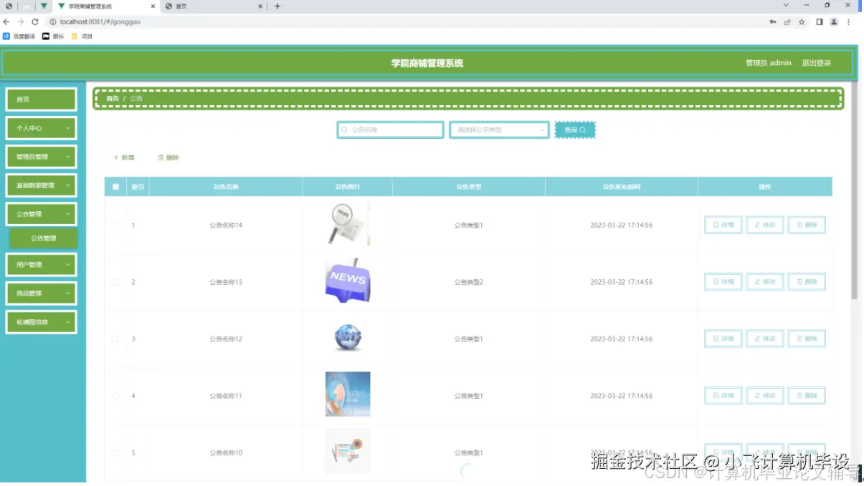Click the news magnifier image for 公告名称14
Viewport: 864px width, 486px height.
click(347, 224)
